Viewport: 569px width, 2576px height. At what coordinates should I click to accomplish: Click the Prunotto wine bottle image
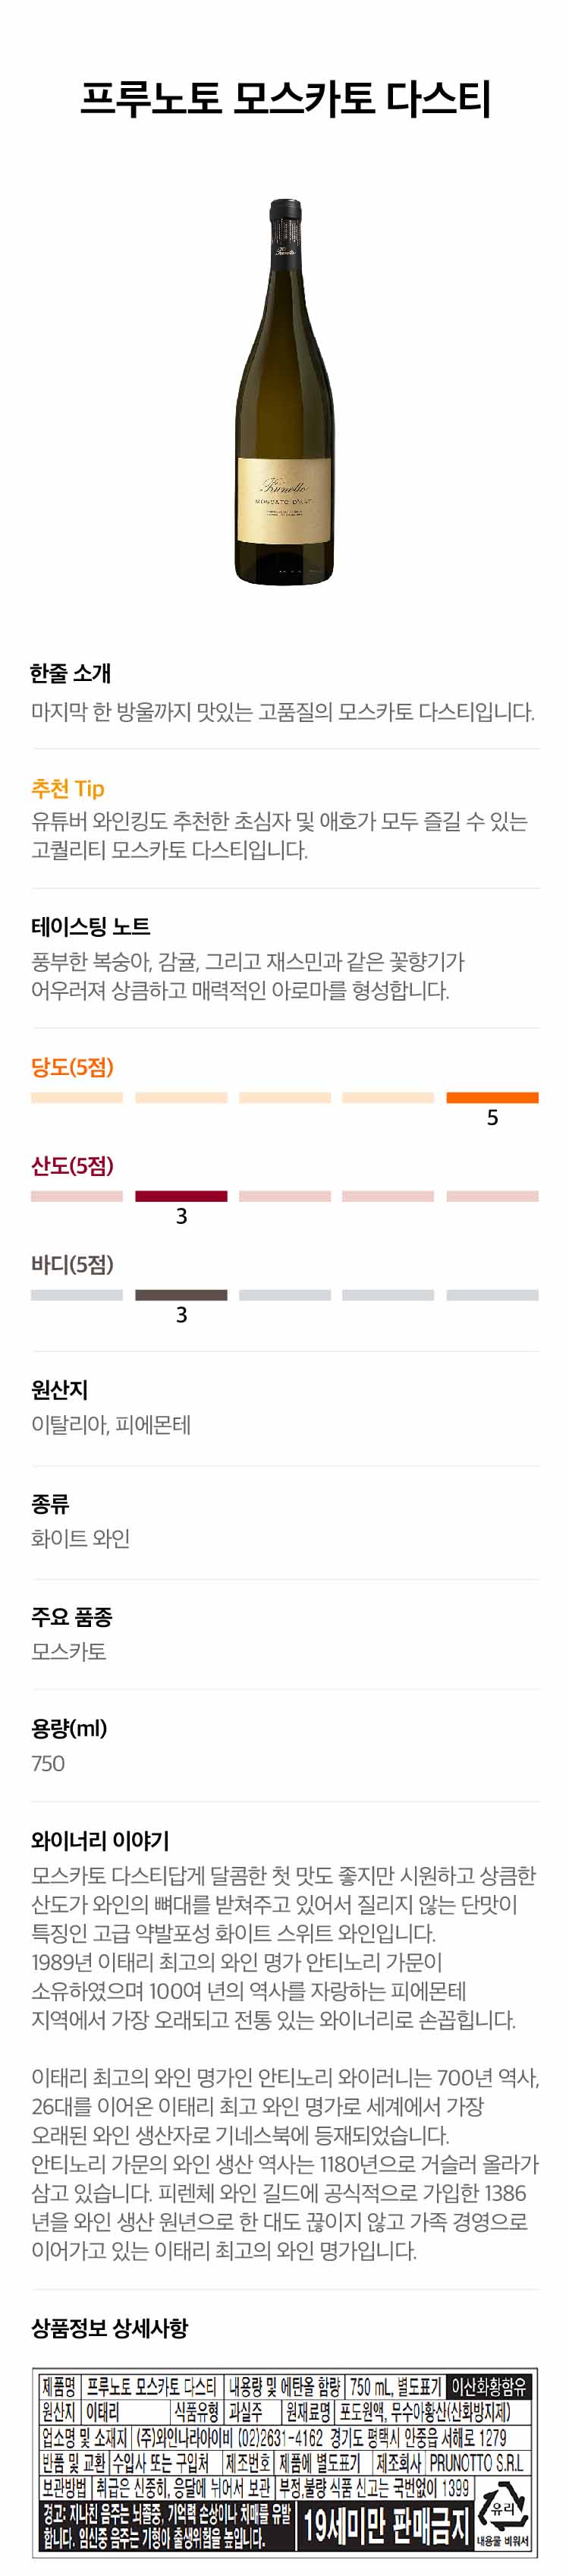[x=285, y=392]
